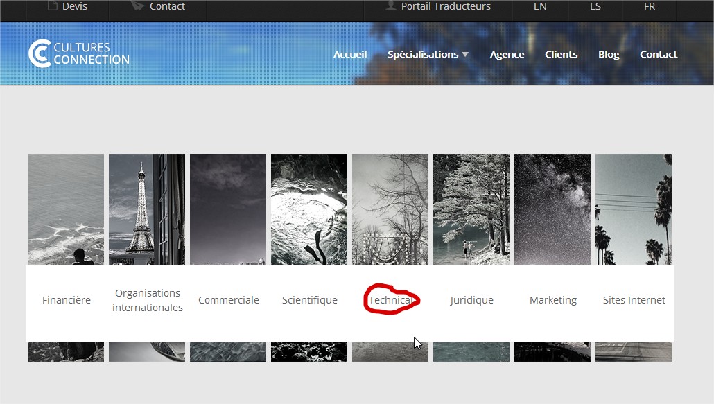Open Contact in the main navigation

[659, 54]
